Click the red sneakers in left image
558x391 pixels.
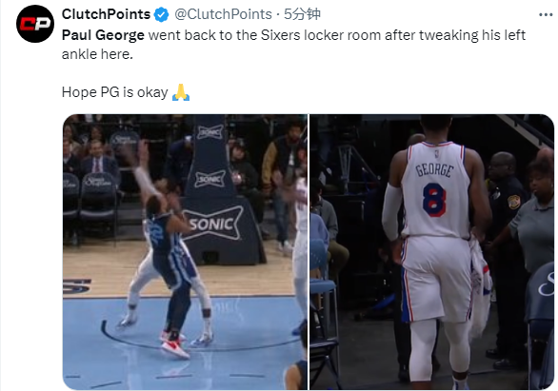tap(174, 343)
